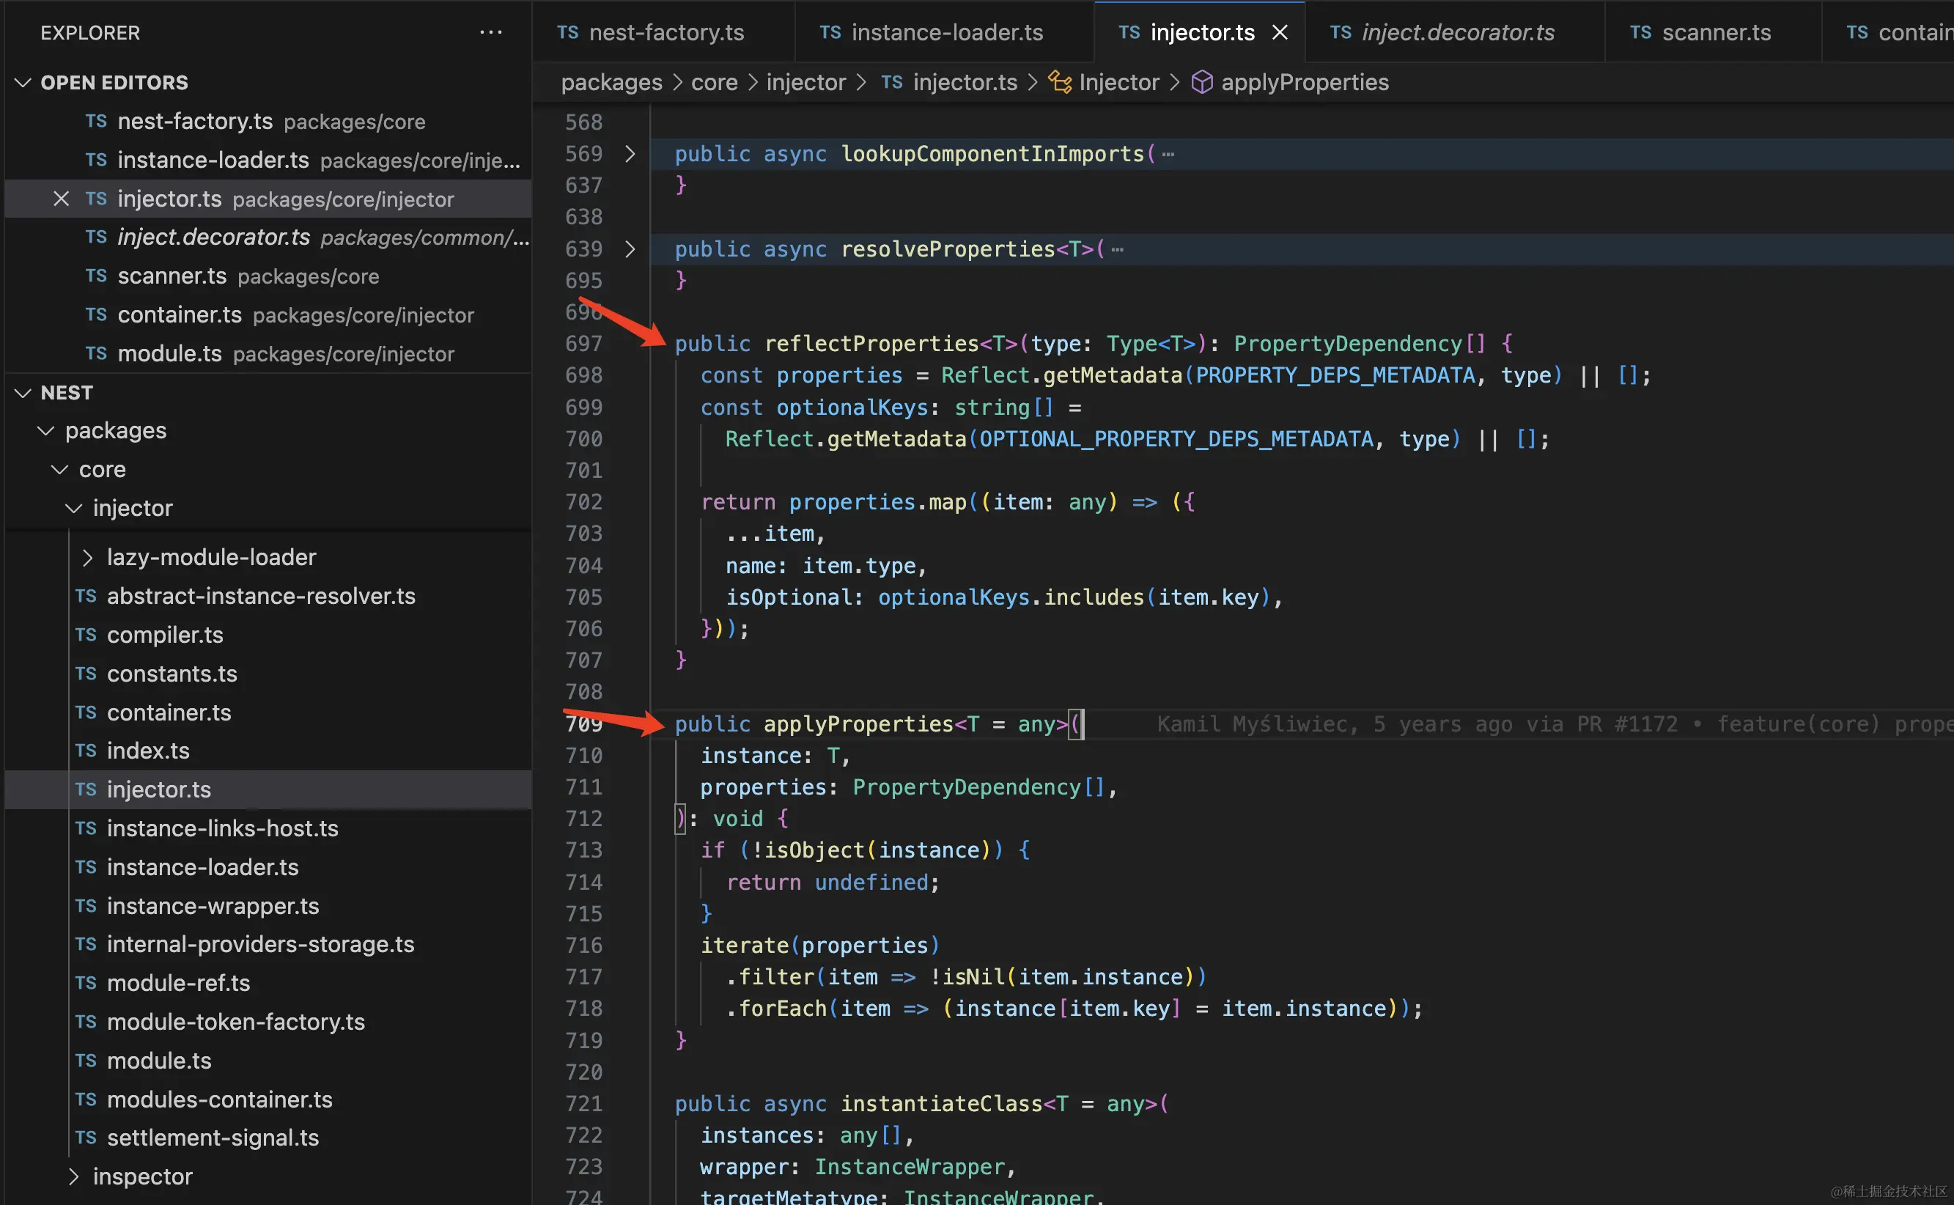The image size is (1954, 1205).
Task: Unfold the lookupComponentInImports method at line 569
Action: (x=630, y=154)
